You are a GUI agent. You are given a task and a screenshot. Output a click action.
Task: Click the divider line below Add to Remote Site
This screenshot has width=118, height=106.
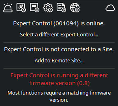(59, 68)
